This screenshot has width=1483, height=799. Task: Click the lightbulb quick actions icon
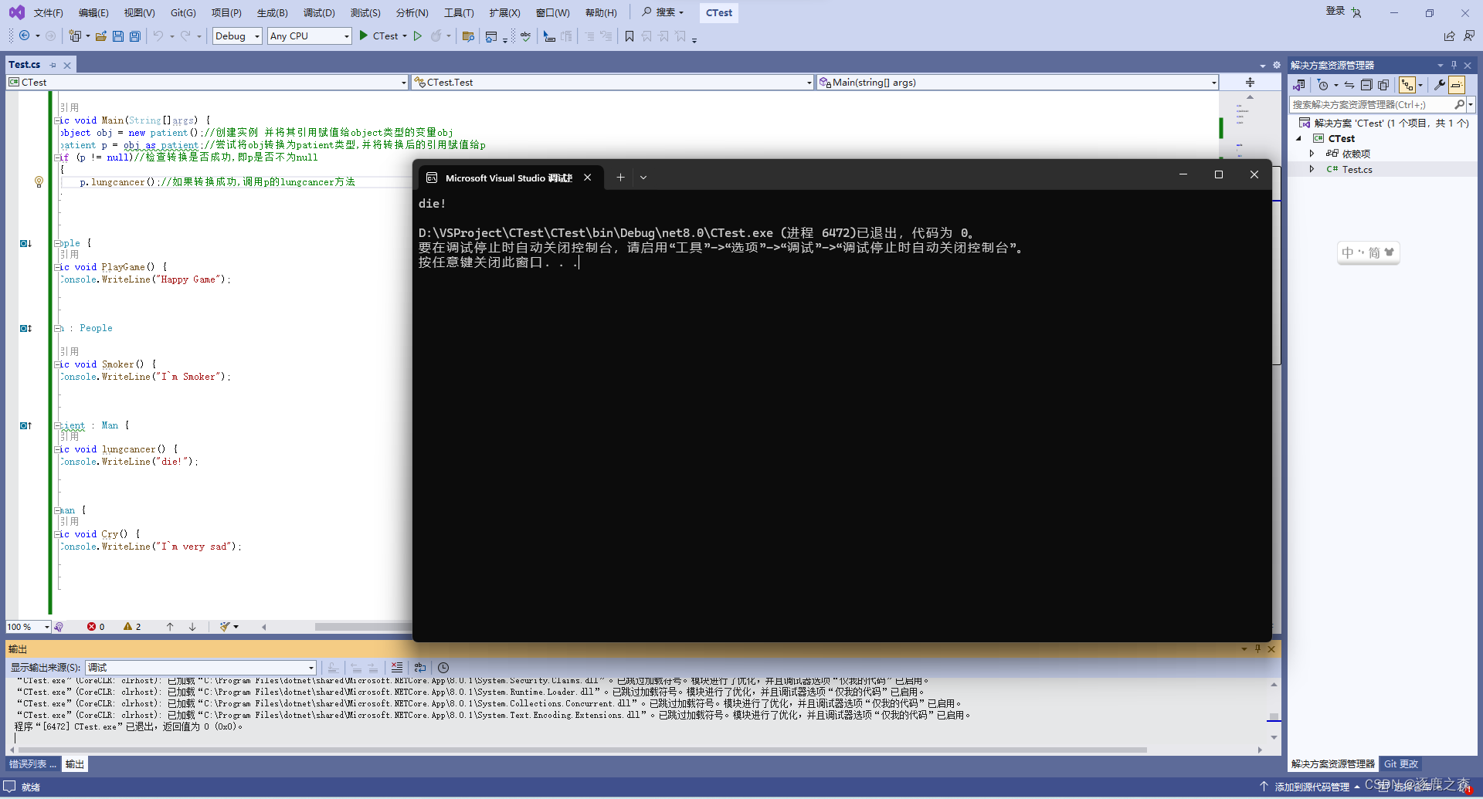(39, 182)
